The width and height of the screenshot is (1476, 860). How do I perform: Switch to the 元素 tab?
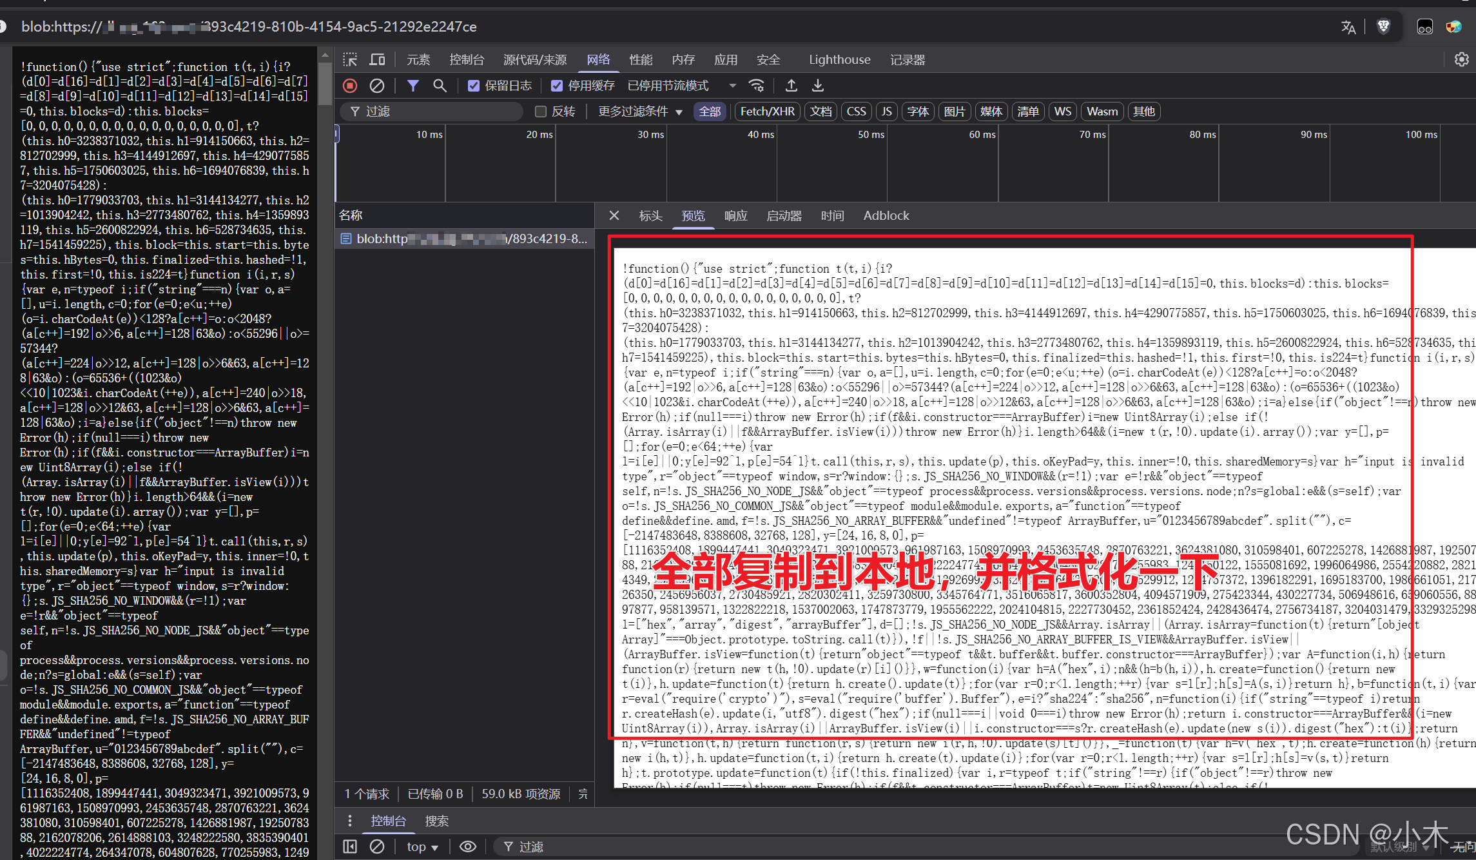[418, 60]
